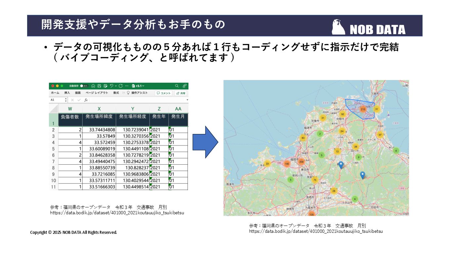Click the fx insert function icon
This screenshot has width=450, height=253.
pyautogui.click(x=86, y=100)
